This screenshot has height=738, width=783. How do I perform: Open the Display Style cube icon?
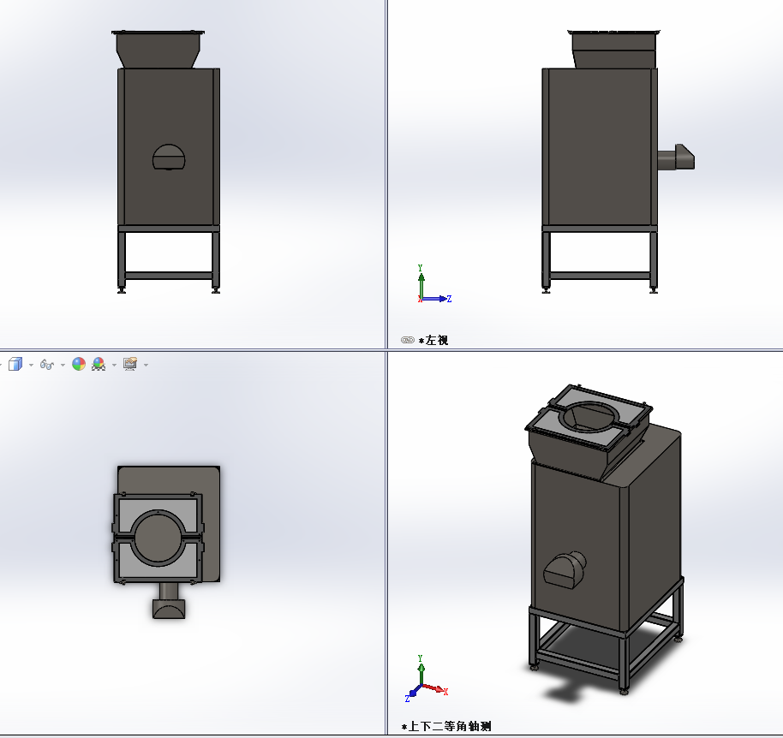pyautogui.click(x=15, y=365)
